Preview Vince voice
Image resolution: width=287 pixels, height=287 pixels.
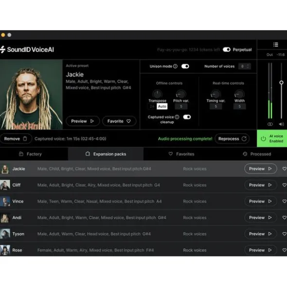260,202
